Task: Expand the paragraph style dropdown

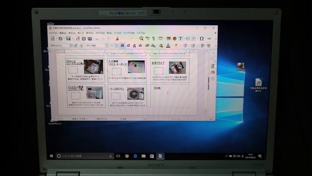Action: tap(71, 45)
